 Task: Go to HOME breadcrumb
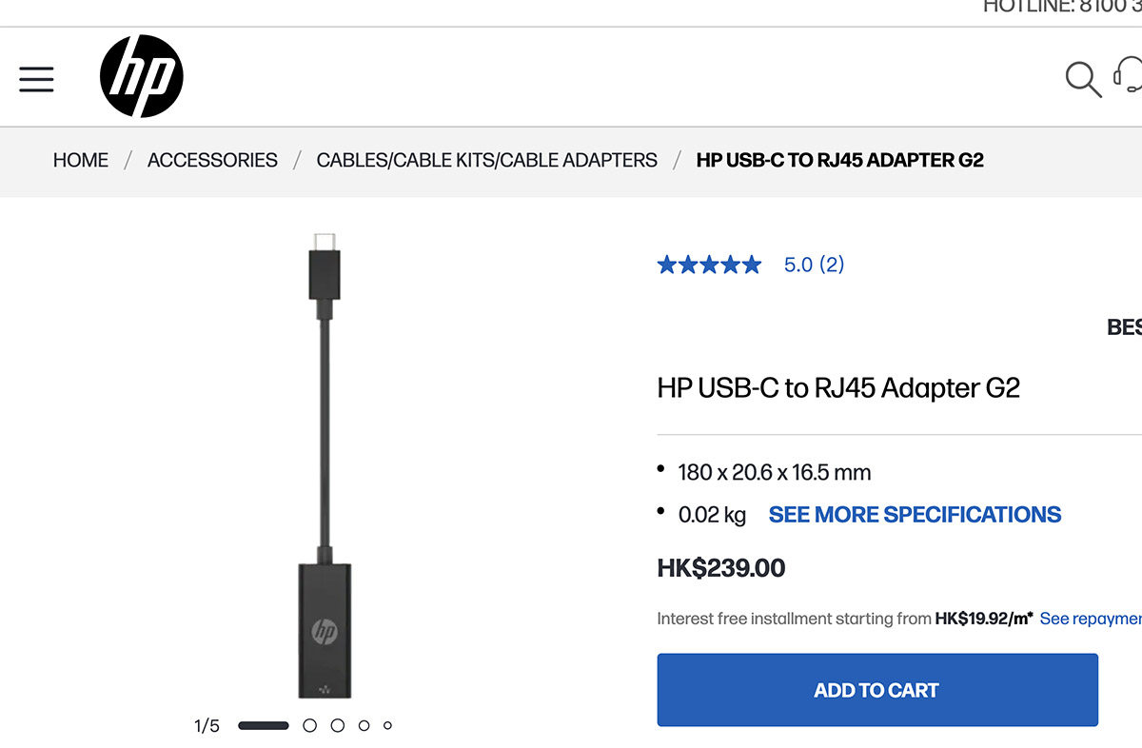(81, 160)
